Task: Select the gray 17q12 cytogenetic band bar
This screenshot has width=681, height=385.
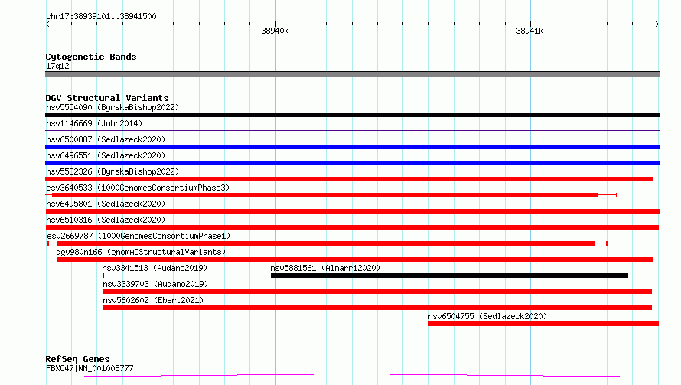Action: pyautogui.click(x=352, y=74)
